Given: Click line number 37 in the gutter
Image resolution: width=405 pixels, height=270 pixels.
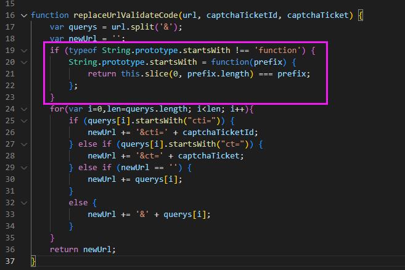Looking at the screenshot, I should 9,250.
